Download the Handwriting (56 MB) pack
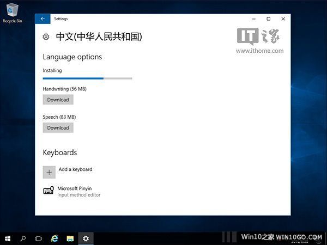 pyautogui.click(x=58, y=100)
